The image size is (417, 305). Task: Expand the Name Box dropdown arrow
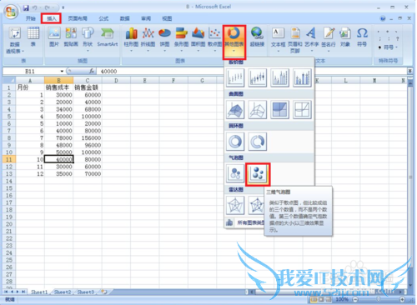(x=62, y=72)
